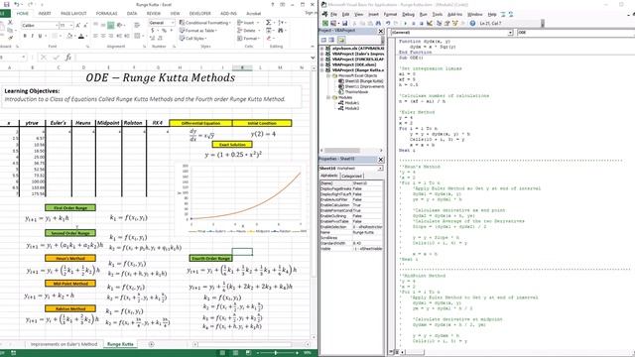Save the VBA project from toolbar
Viewport: 635px width, 357px height.
[x=344, y=24]
